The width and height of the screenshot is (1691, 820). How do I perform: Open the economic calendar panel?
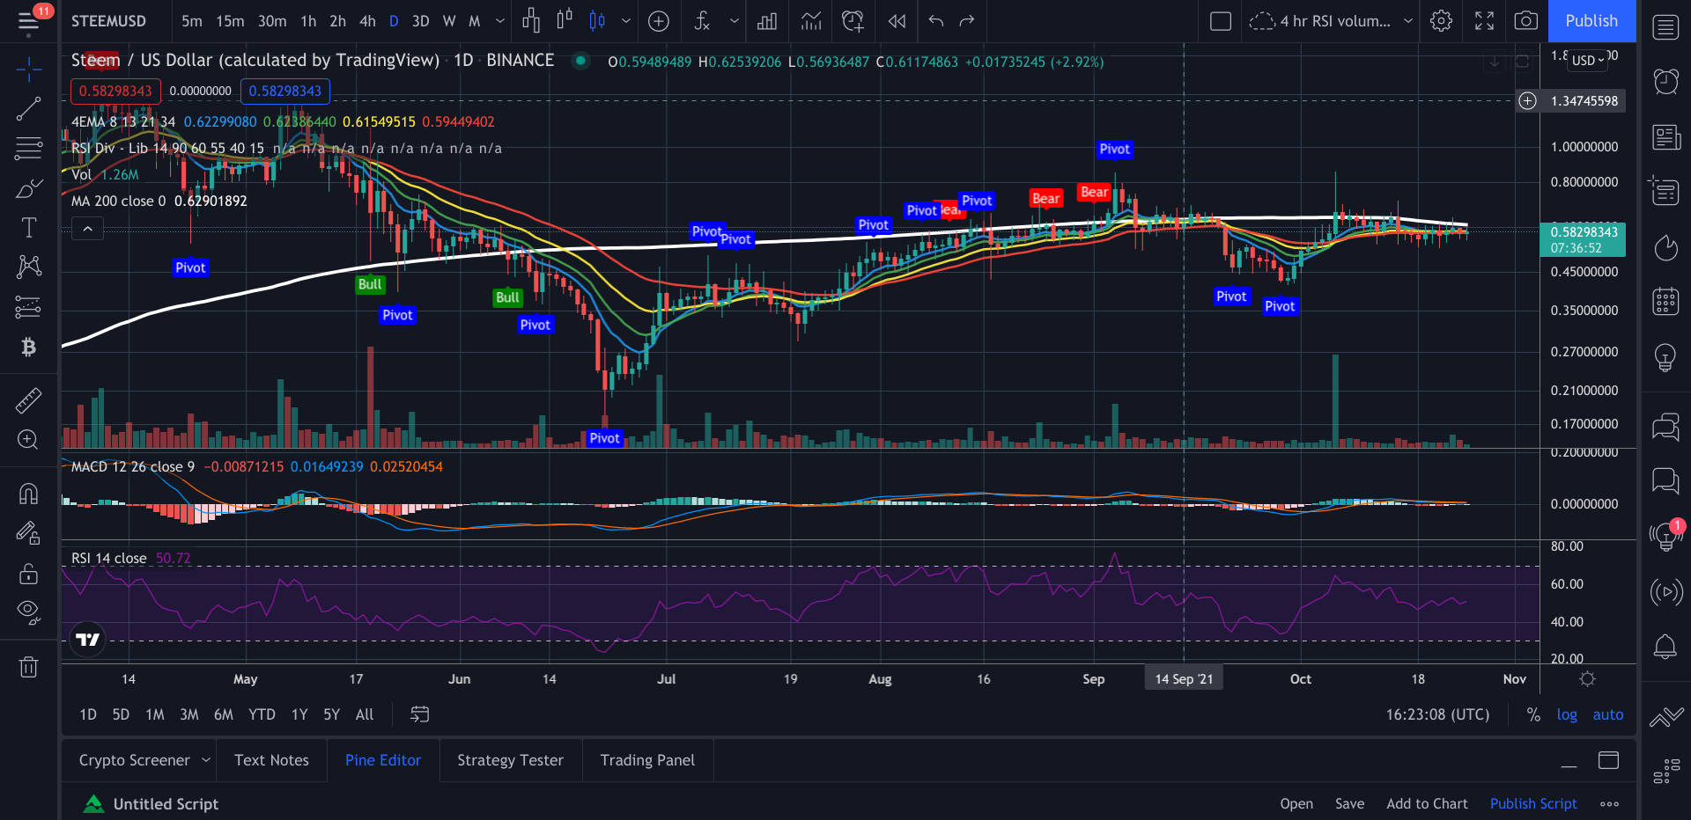[1665, 301]
